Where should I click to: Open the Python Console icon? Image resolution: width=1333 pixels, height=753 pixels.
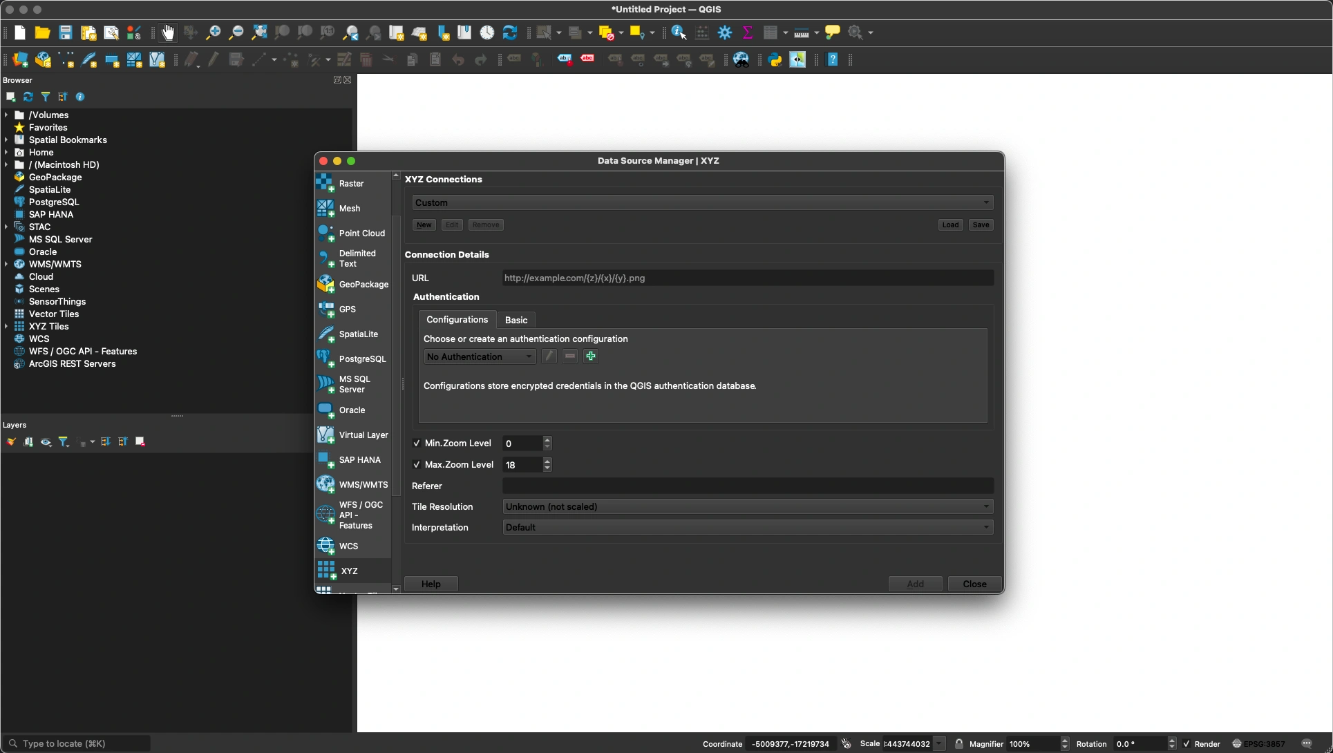coord(775,60)
